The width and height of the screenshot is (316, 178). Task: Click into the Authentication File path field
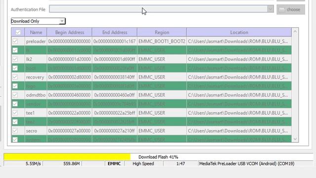[158, 9]
